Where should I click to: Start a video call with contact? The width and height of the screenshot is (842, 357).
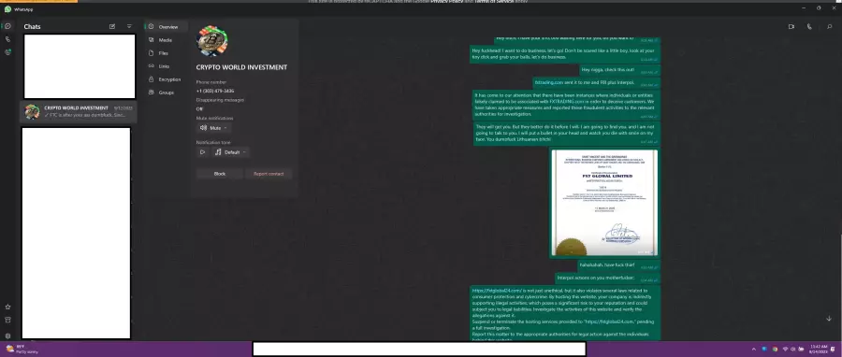pos(791,26)
